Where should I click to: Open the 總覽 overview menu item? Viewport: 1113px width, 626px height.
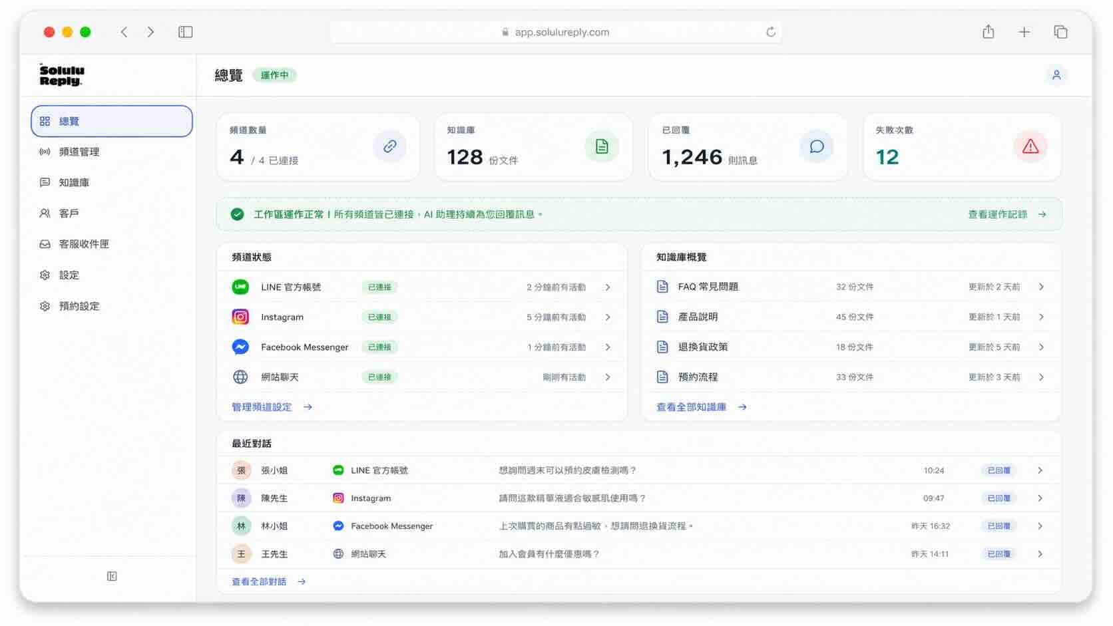click(112, 121)
